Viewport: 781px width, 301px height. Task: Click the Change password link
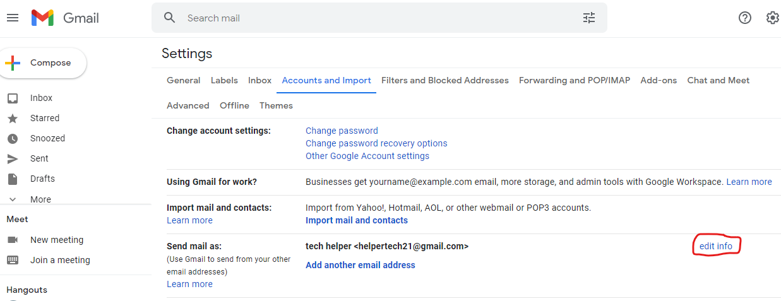[x=342, y=131]
